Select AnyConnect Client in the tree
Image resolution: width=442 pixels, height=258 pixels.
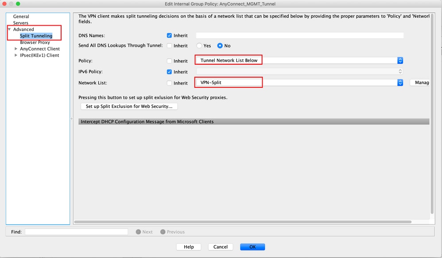[x=40, y=49]
